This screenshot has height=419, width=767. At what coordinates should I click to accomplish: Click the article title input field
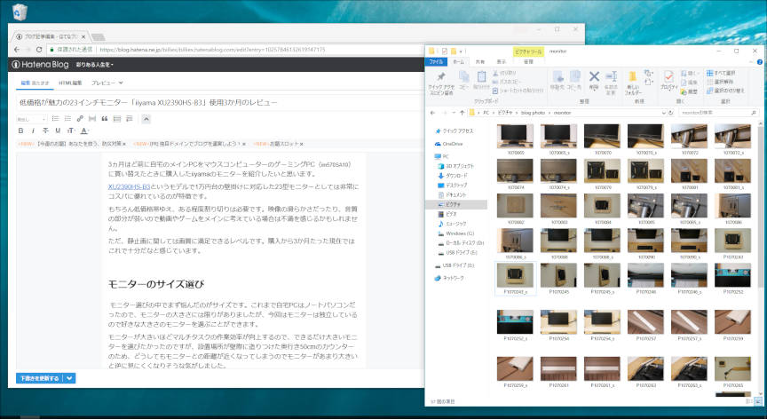pos(220,102)
